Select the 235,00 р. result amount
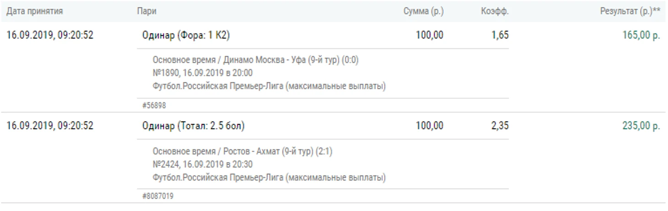Image resolution: width=668 pixels, height=211 pixels. pos(641,126)
